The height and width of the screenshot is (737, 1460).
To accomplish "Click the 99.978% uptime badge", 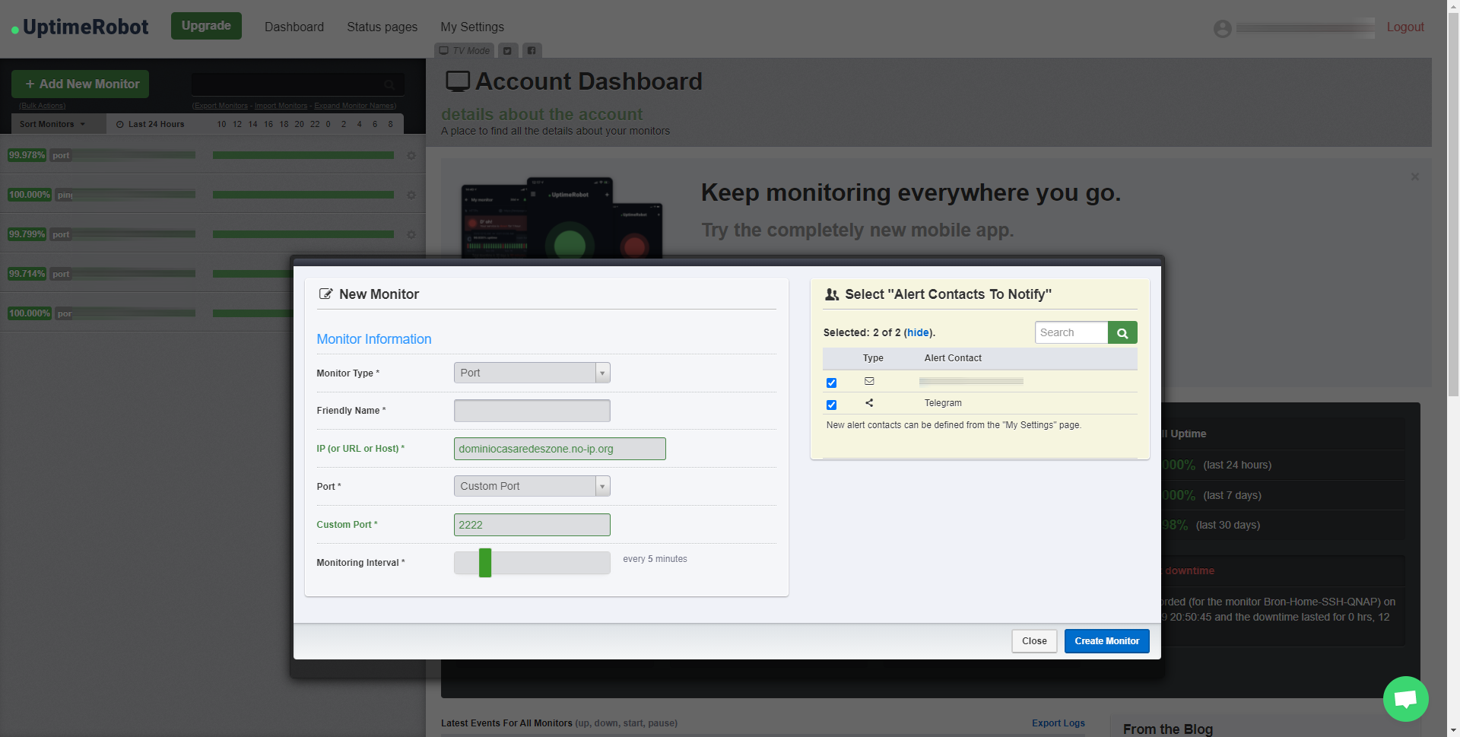I will coord(27,155).
